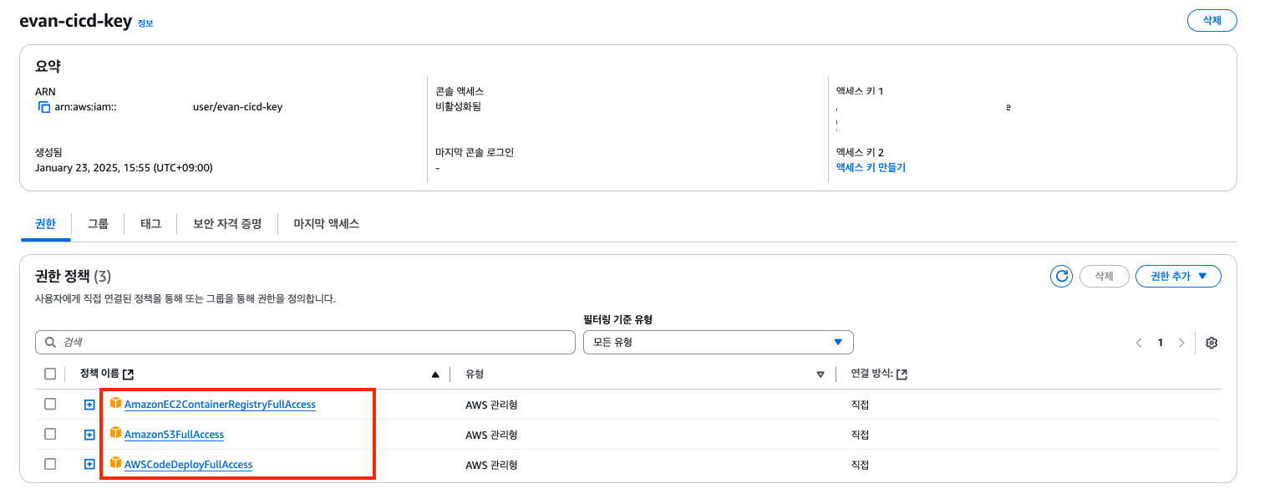The image size is (1280, 494).
Task: Click 직접 in the AmazonEC2ContainerRegistryFullAccess row
Action: click(x=860, y=405)
